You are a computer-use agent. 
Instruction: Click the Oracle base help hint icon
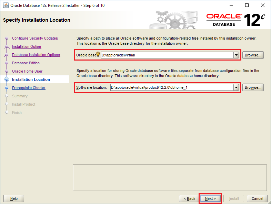tap(98, 54)
